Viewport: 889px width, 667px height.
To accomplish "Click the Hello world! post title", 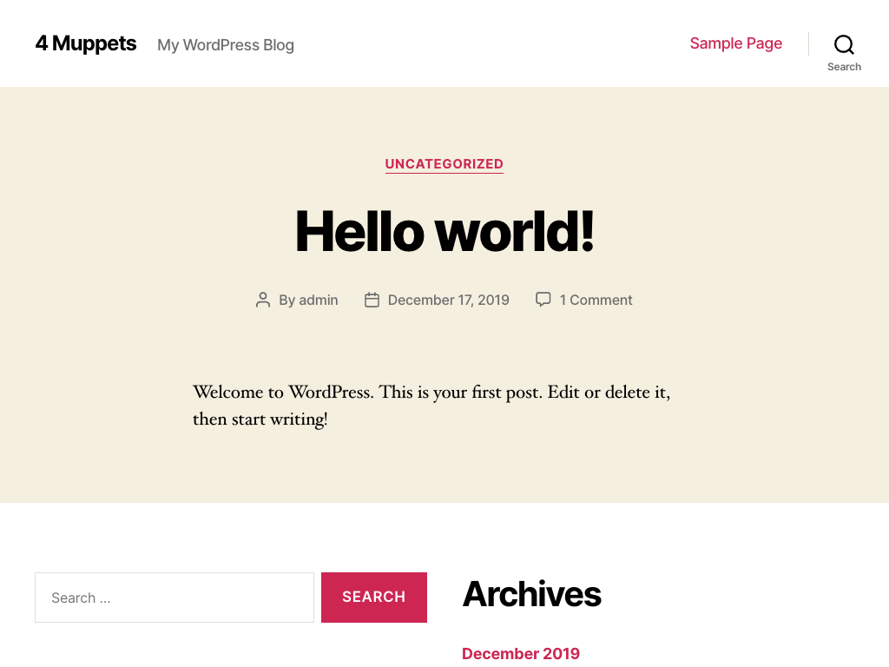I will 444,231.
